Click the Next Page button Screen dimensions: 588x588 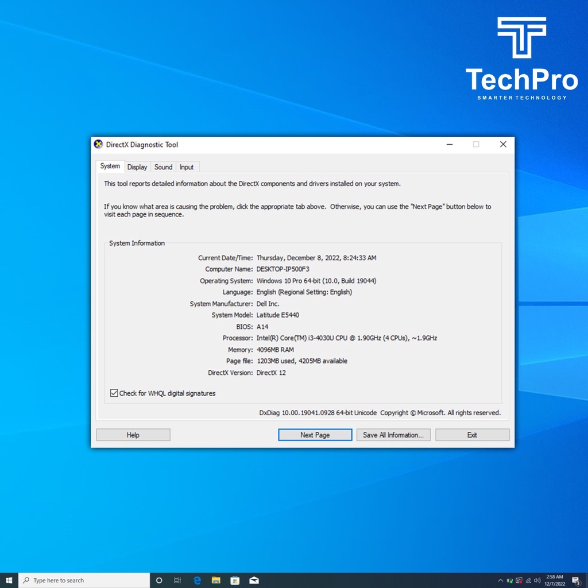(x=315, y=435)
